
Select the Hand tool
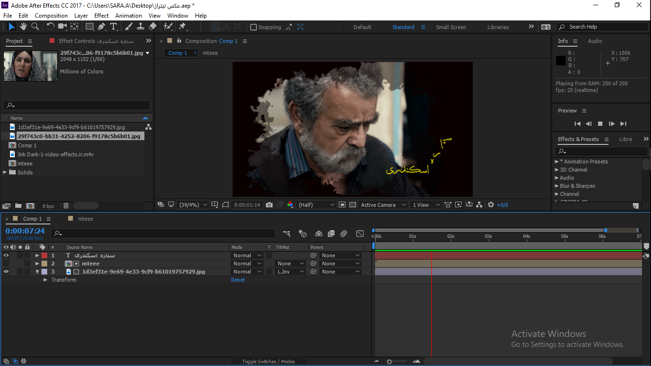pyautogui.click(x=23, y=27)
